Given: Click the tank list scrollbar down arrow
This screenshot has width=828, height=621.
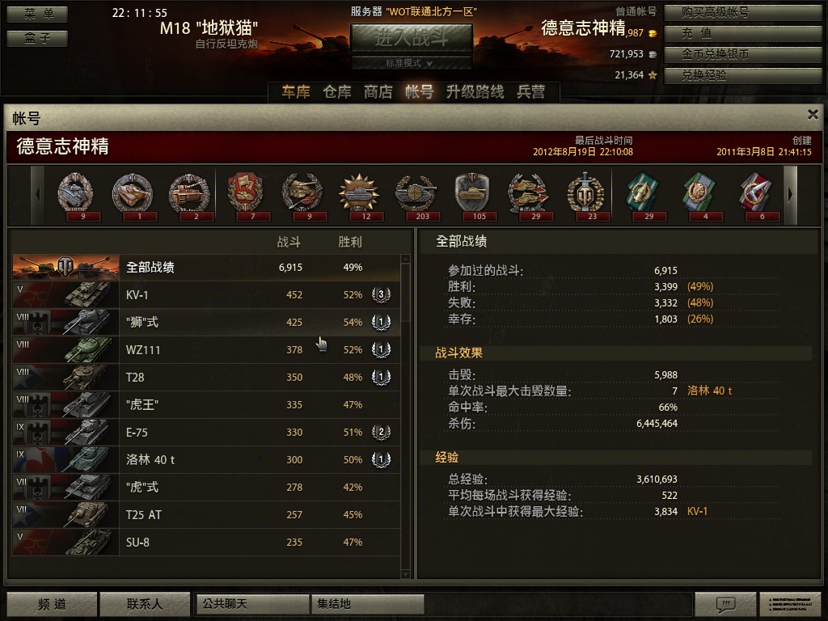Looking at the screenshot, I should 406,573.
